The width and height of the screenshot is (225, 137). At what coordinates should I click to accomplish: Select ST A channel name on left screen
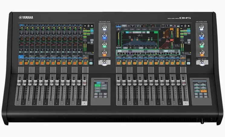[x=86, y=57]
